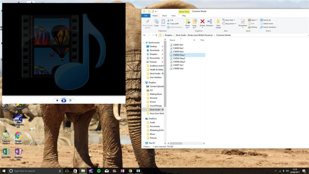Launch Google Chrome from the desktop shortcut
Screen dimensions: 309x174
click(18, 136)
